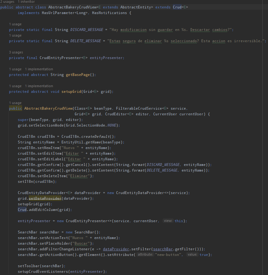Show the "3 usages" of entityPresenter field
The image size is (268, 275).
[x=16, y=52]
